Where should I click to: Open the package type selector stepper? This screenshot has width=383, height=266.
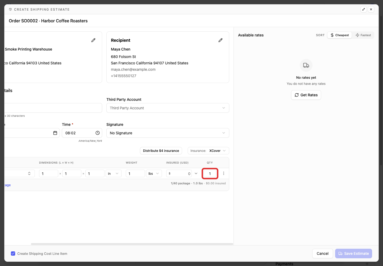[29, 173]
